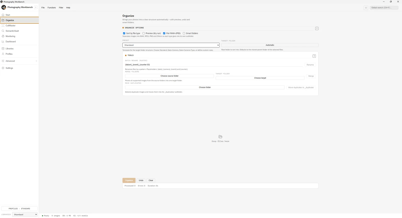The height and width of the screenshot is (218, 402).
Task: Click Choose source folder button
Action: [x=170, y=76]
